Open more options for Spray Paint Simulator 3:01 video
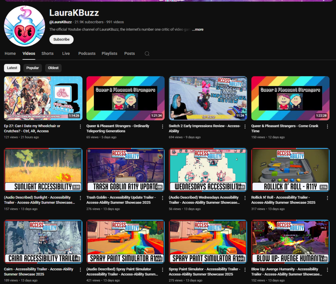The width and height of the screenshot is (336, 284). point(245,270)
